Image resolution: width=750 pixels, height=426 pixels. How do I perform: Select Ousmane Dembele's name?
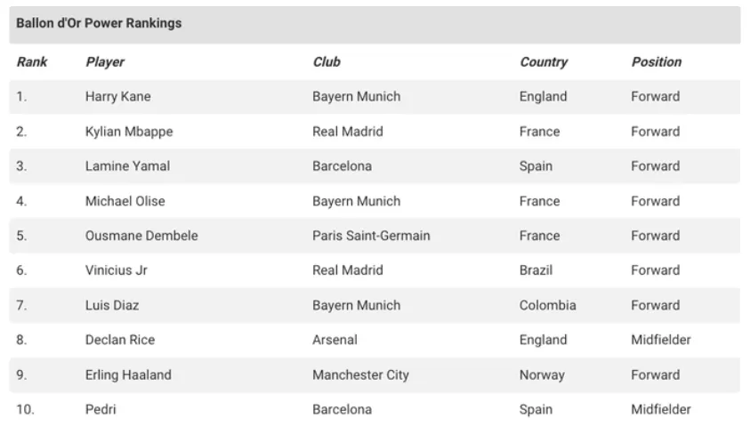pyautogui.click(x=141, y=236)
